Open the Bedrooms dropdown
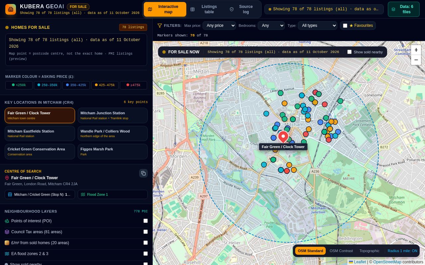This screenshot has height=265, width=425. click(x=271, y=26)
